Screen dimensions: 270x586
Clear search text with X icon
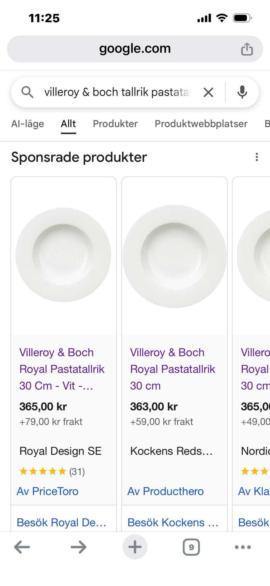pos(208,92)
